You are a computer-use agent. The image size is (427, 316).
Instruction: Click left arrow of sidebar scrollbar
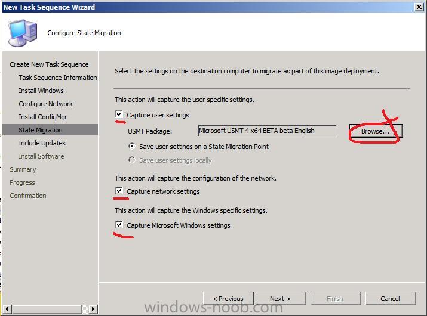[7, 309]
